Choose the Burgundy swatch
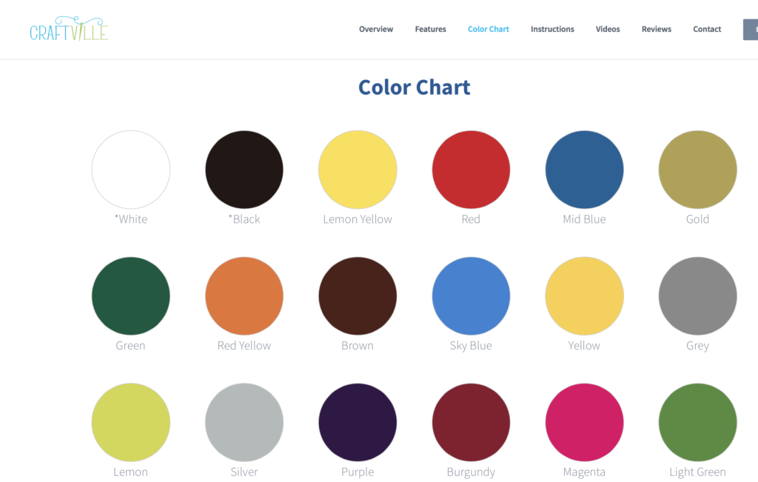The height and width of the screenshot is (482, 758). point(471,423)
